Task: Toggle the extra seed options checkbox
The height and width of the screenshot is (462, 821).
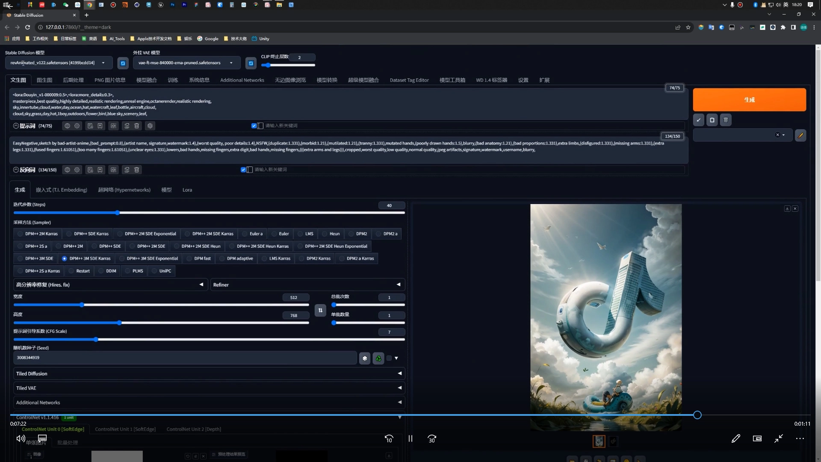Action: coord(389,358)
